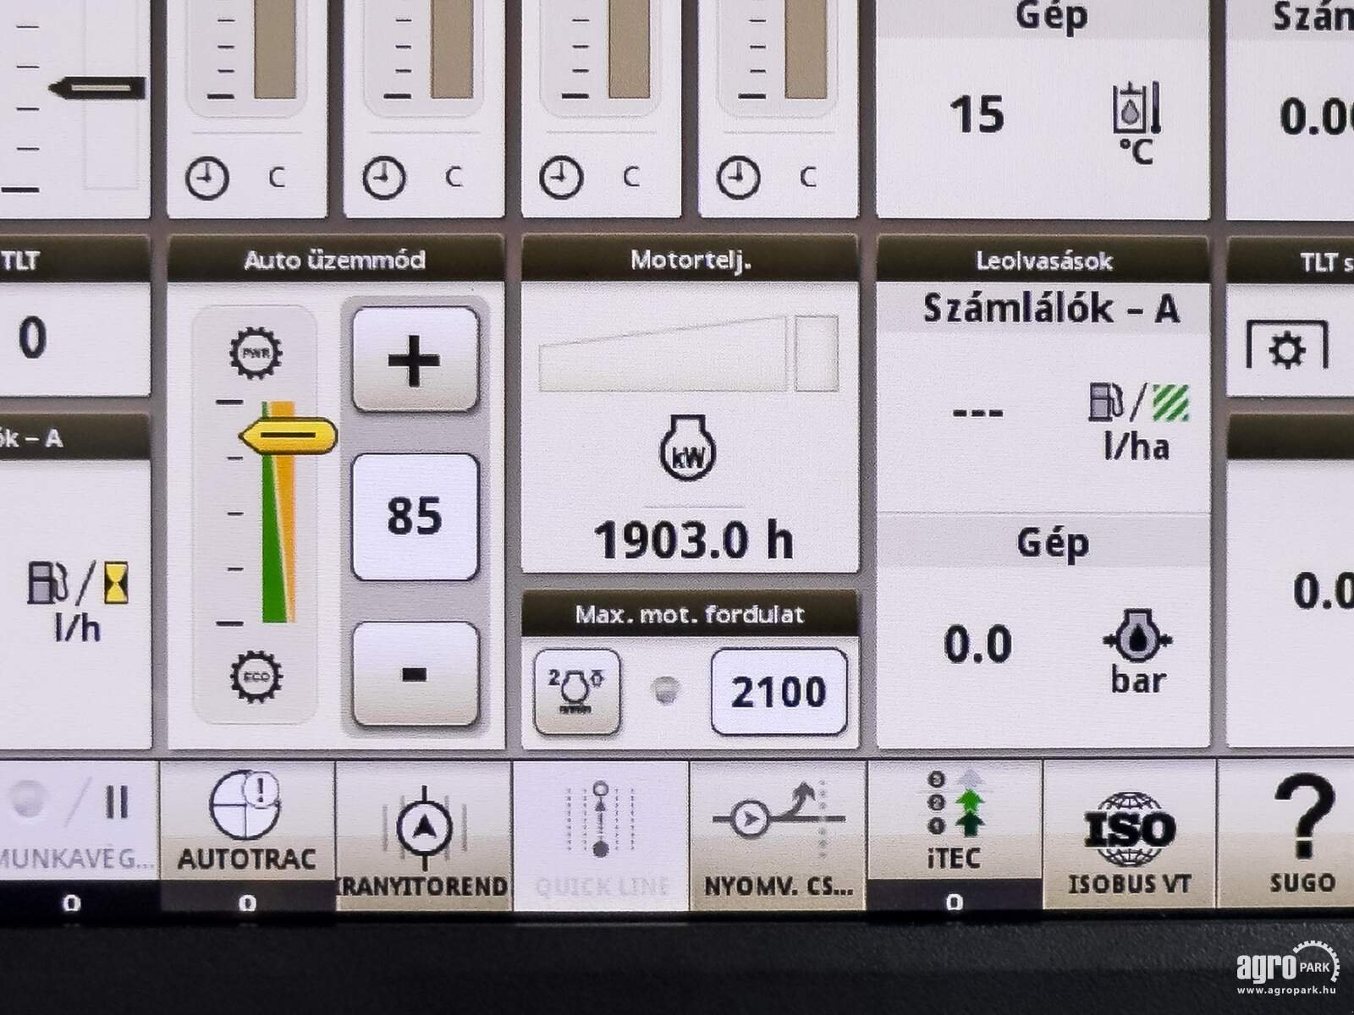
Task: Decrease Auto mode value with minus button
Action: point(415,674)
